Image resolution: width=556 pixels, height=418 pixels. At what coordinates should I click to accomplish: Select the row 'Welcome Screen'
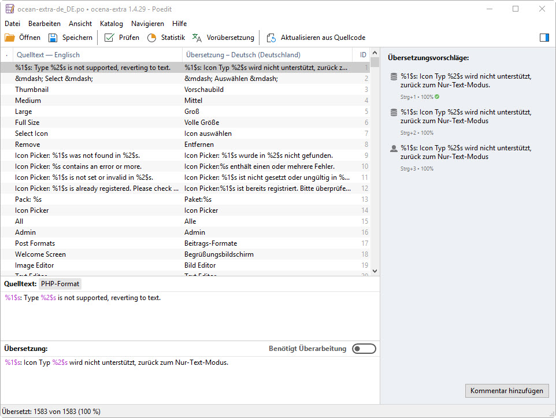click(x=185, y=254)
